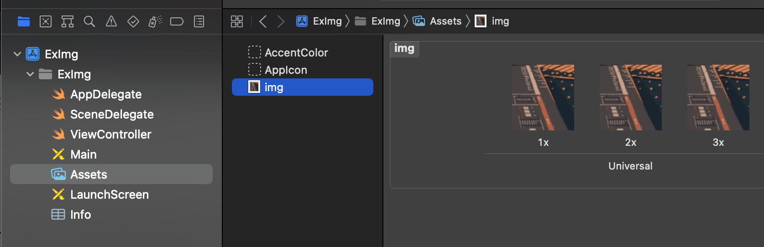Collapse the ExImg project root
Viewport: 764px width, 247px height.
tap(17, 54)
